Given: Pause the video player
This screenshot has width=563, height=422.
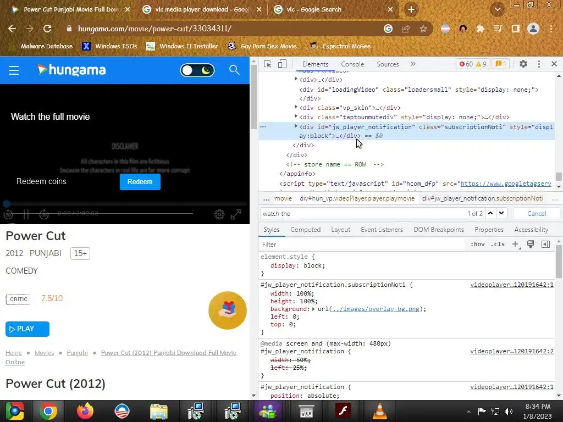Looking at the screenshot, I should tap(26, 214).
